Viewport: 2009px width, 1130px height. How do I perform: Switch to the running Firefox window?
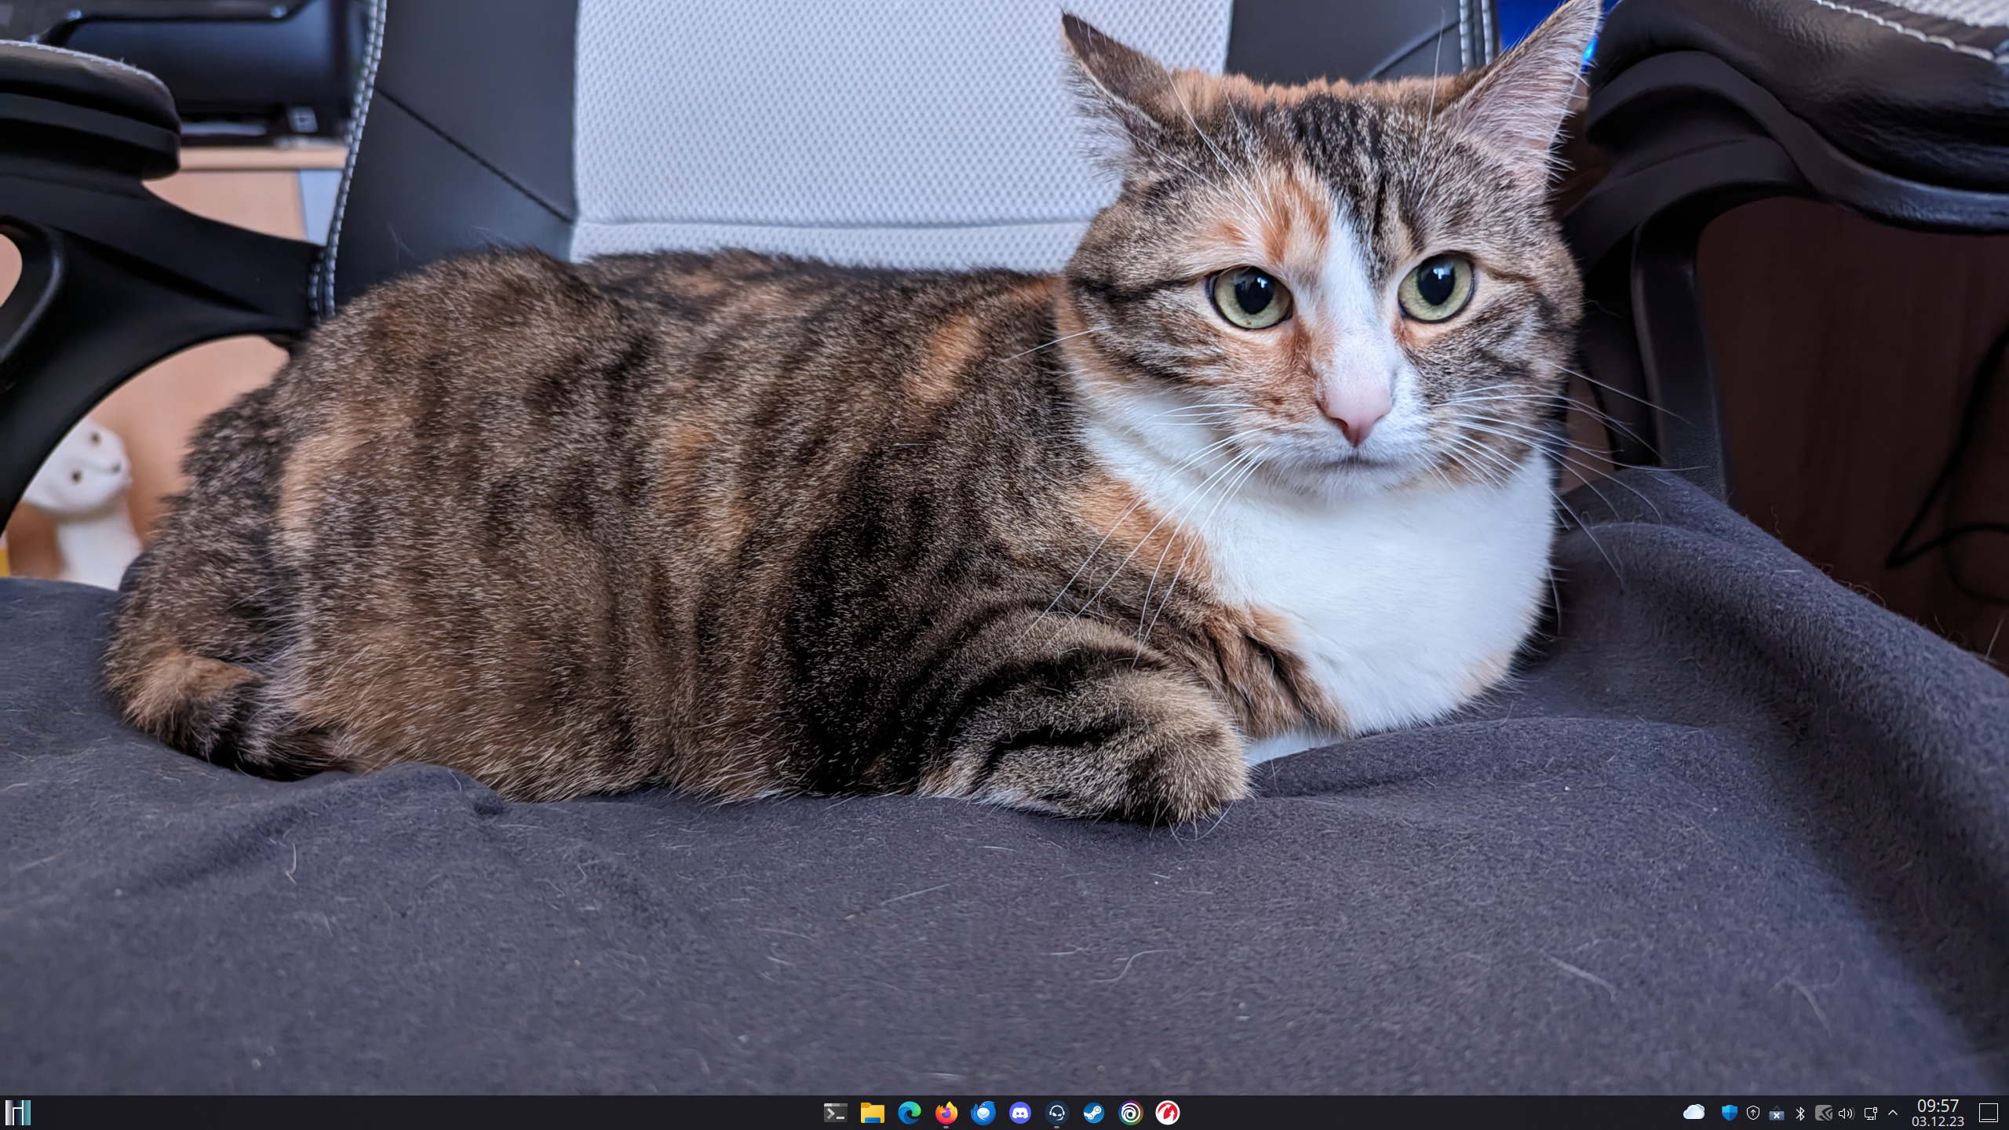pyautogui.click(x=946, y=1113)
